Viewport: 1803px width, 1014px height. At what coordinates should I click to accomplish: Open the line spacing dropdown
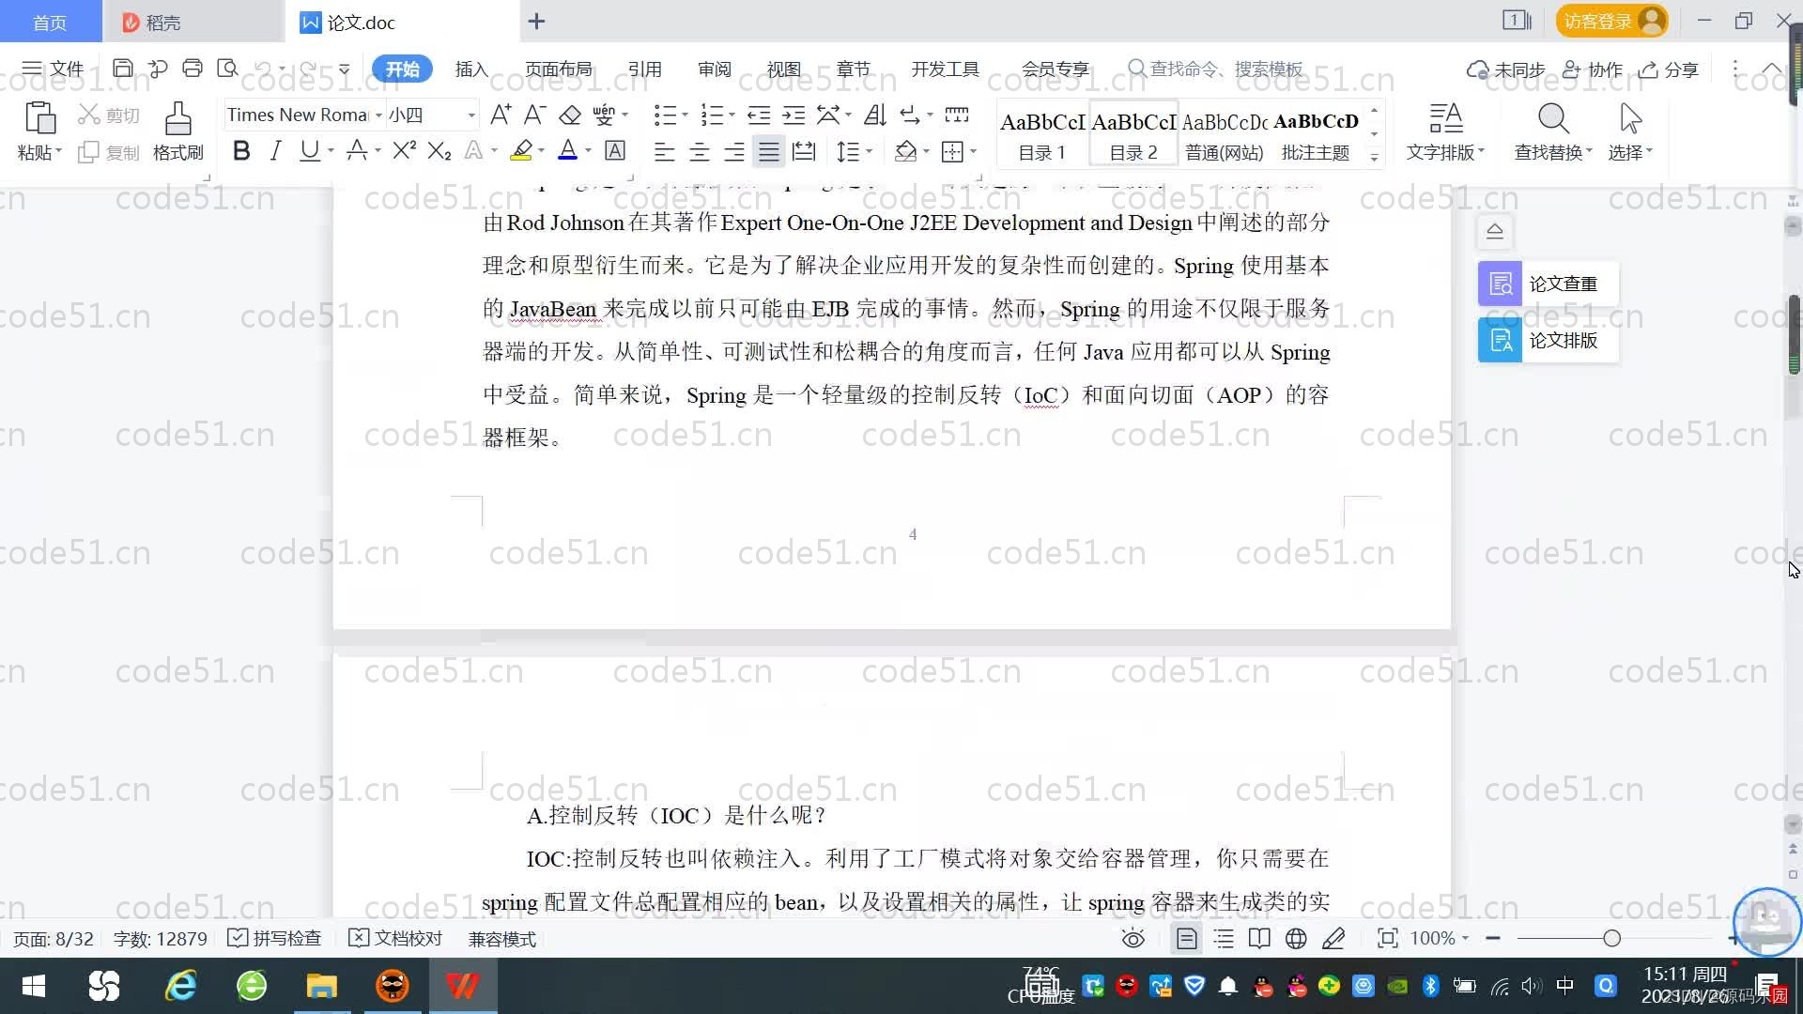851,150
